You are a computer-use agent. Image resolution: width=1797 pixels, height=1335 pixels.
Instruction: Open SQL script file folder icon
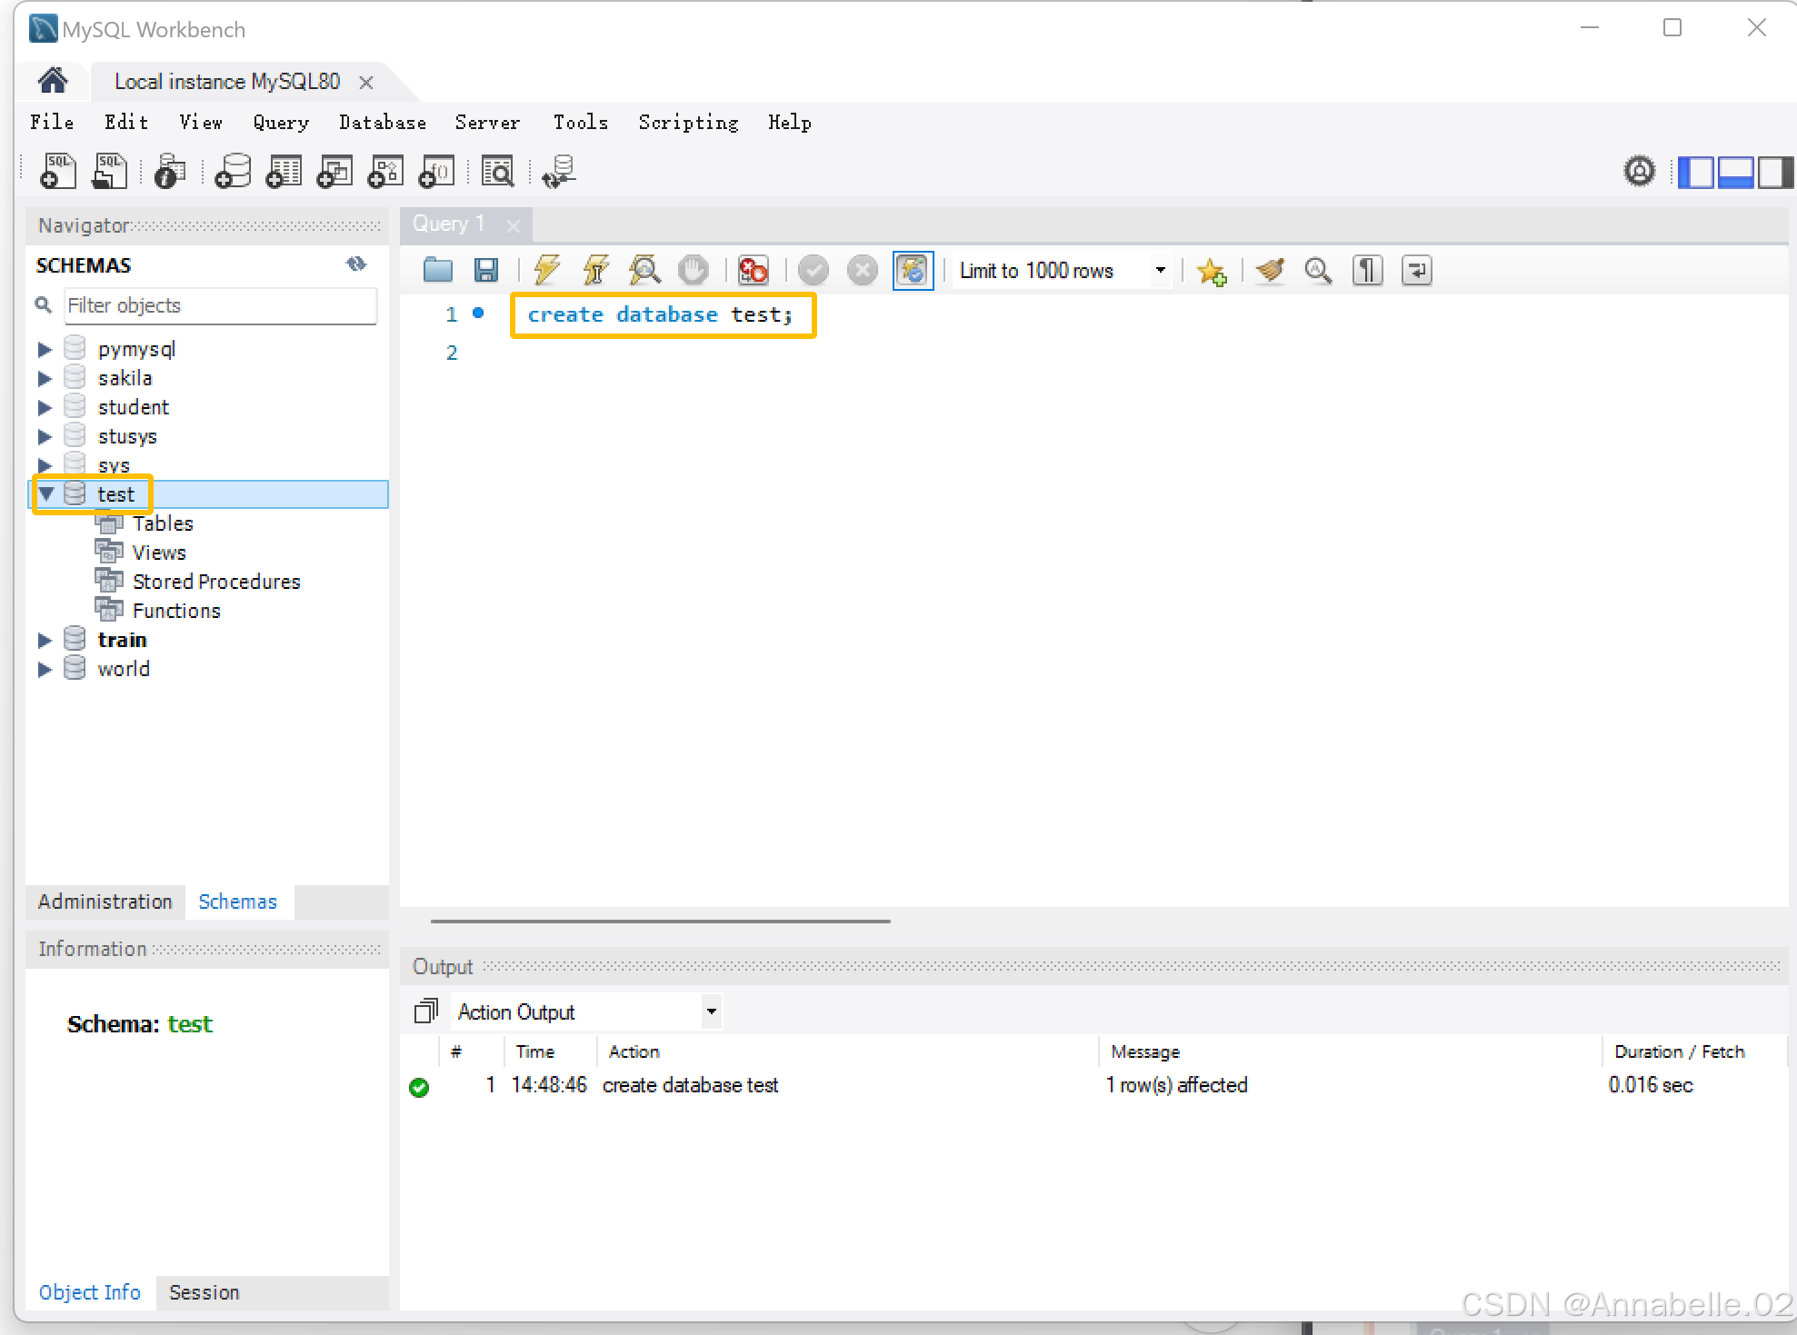(x=437, y=270)
